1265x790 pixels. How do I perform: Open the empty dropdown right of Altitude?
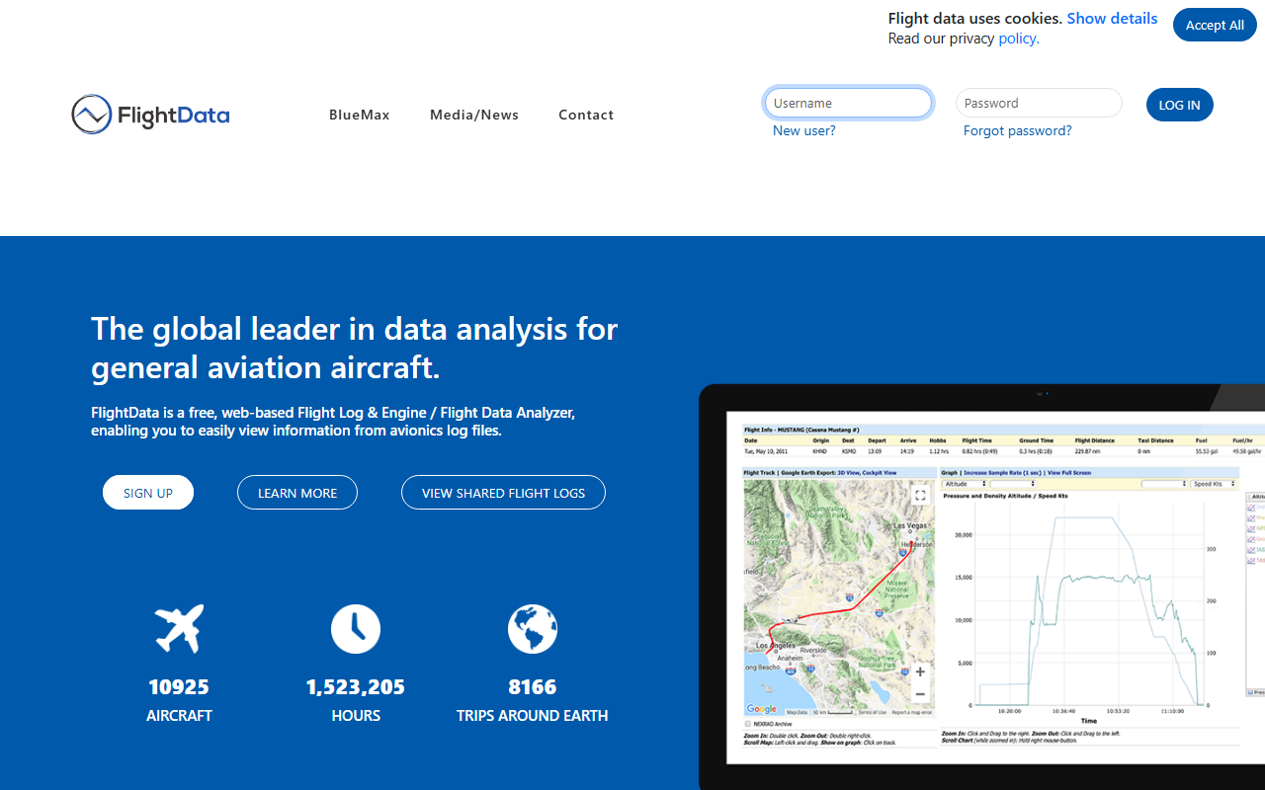pos(1012,484)
